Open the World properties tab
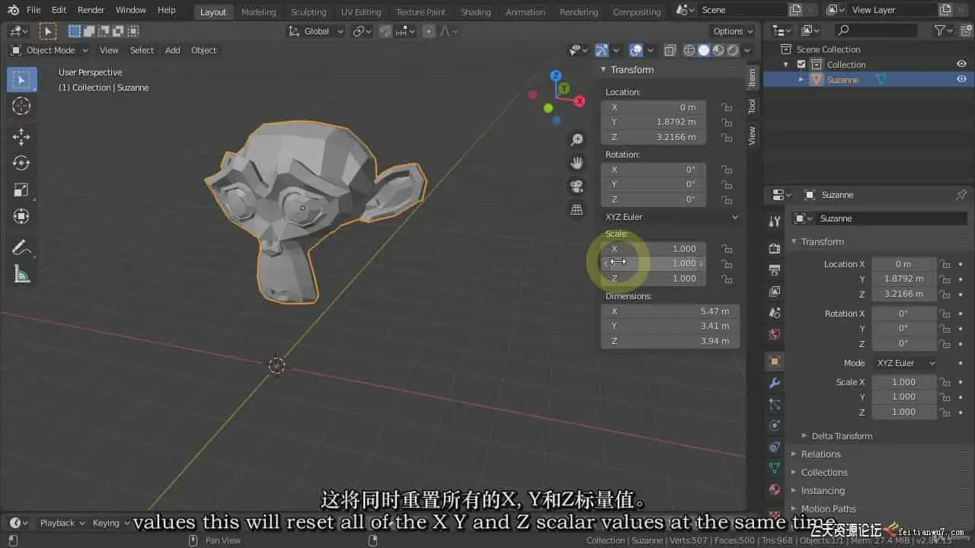Image resolution: width=975 pixels, height=548 pixels. click(x=775, y=334)
